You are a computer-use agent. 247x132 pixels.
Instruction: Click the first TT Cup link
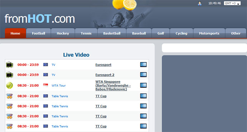pyautogui.click(x=101, y=96)
